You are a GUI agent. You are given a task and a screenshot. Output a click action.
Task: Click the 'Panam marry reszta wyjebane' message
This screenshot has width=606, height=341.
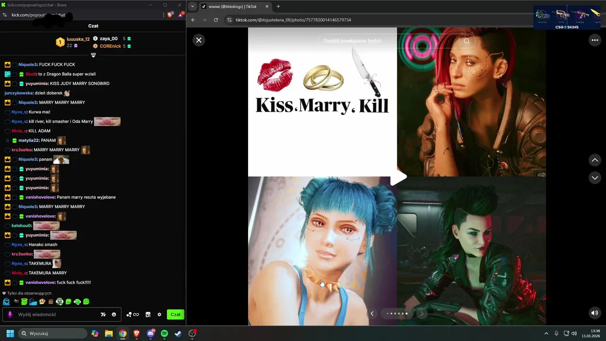coord(86,197)
